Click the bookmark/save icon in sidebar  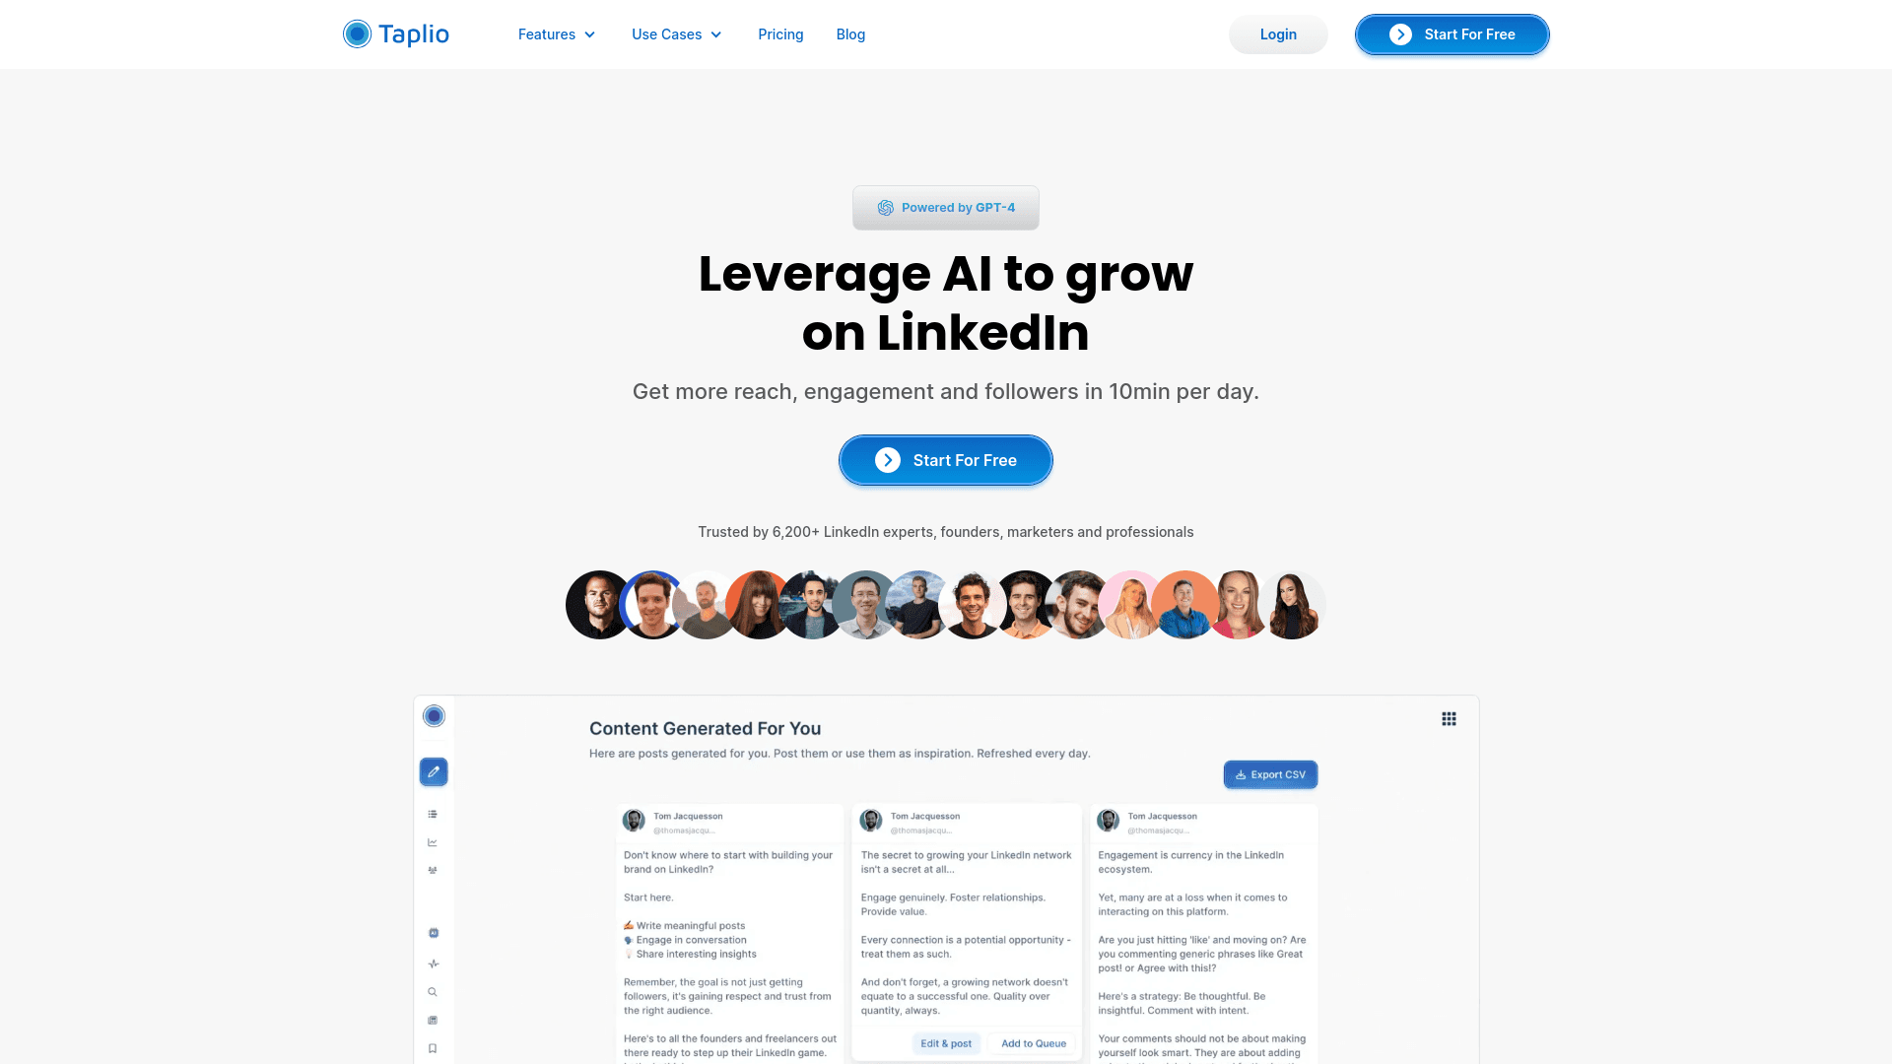[x=433, y=1047]
